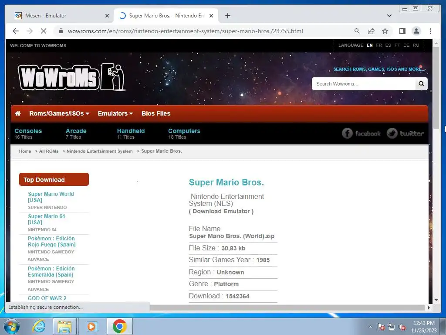The height and width of the screenshot is (335, 446).
Task: Click the Top Download header button
Action: tap(54, 179)
